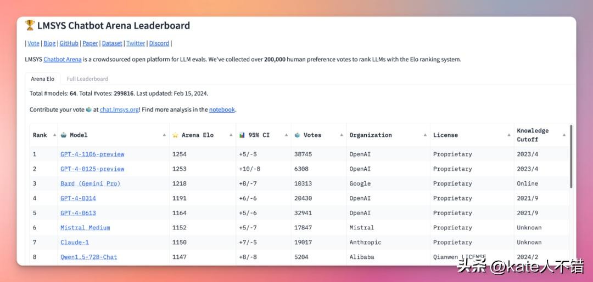593x282 pixels.
Task: Click the 95% CI column sort arrow
Action: coord(287,135)
